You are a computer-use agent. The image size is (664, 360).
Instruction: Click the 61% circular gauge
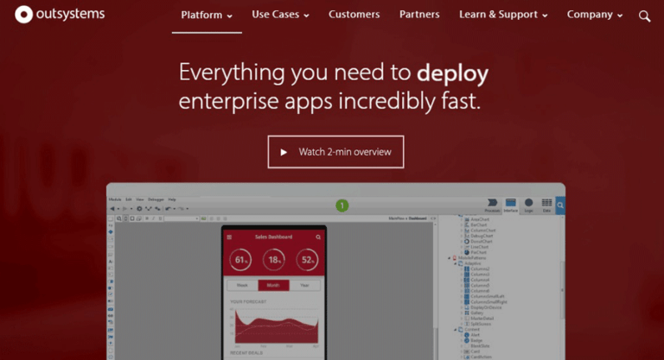click(240, 260)
